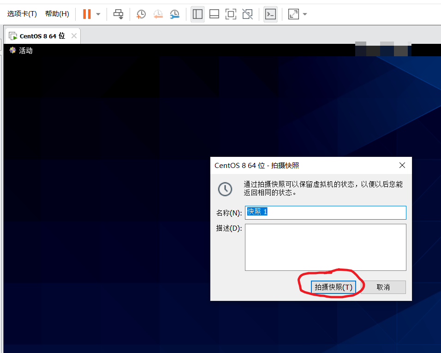Click 活动 in the CentOS top bar

(x=25, y=51)
